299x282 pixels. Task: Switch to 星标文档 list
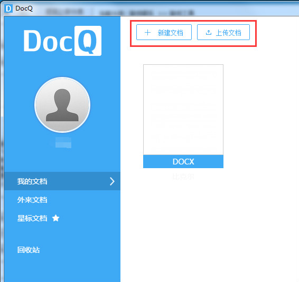[x=32, y=218]
